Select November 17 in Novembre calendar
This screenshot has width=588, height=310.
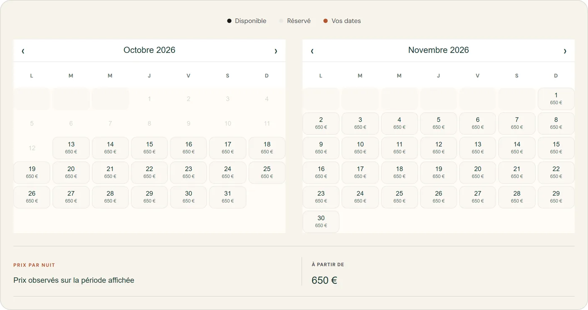click(360, 173)
